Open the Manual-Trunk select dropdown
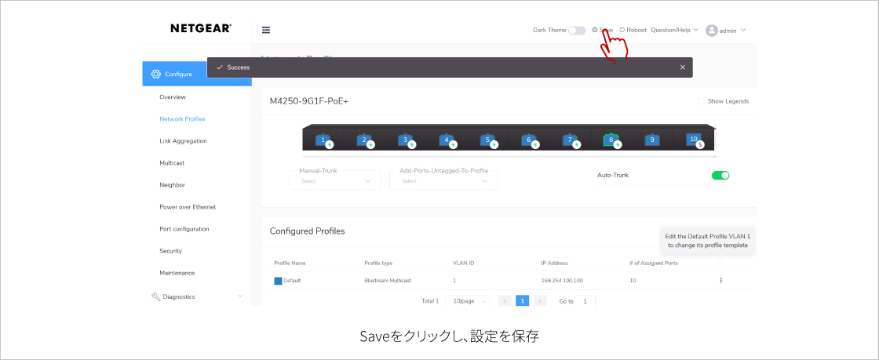This screenshot has width=879, height=360. coord(335,180)
